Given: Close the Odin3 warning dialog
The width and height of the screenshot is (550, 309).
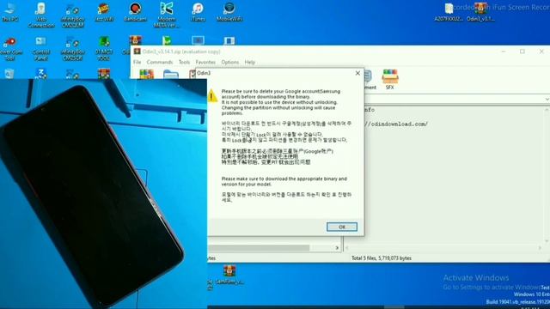Looking at the screenshot, I should coord(357,73).
